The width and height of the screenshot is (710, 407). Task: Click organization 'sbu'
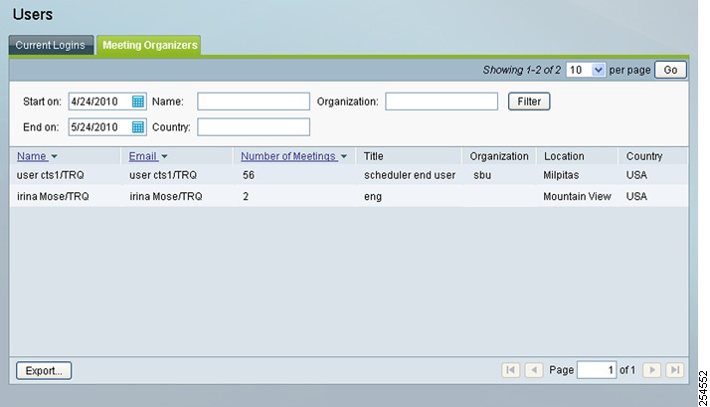pyautogui.click(x=482, y=175)
